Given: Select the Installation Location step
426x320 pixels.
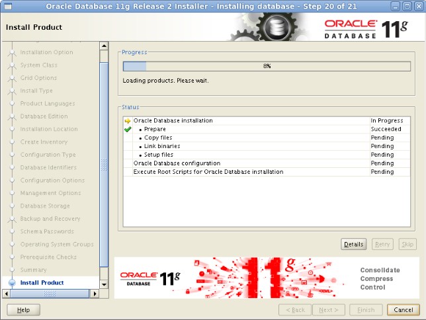Looking at the screenshot, I should pyautogui.click(x=49, y=129).
